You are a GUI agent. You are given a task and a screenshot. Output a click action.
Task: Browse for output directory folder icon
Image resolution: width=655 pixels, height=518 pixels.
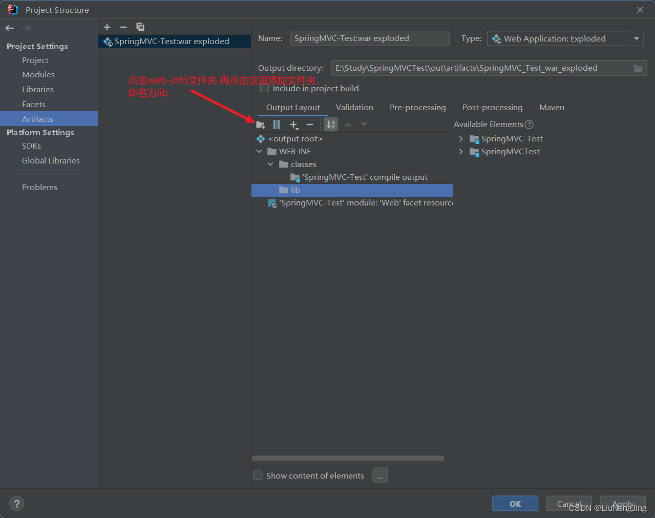[x=638, y=68]
